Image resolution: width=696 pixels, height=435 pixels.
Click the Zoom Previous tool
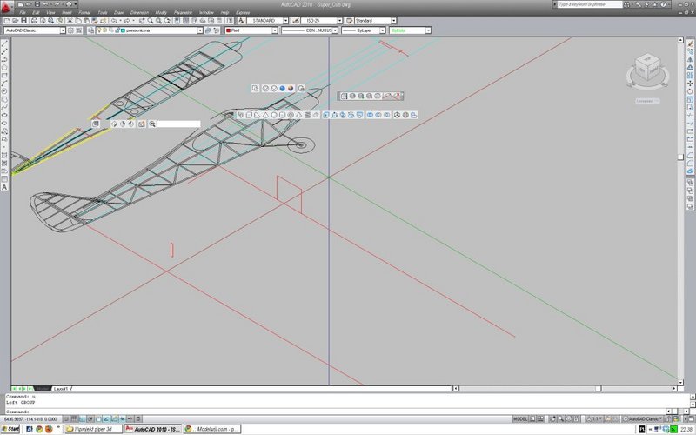(167, 20)
